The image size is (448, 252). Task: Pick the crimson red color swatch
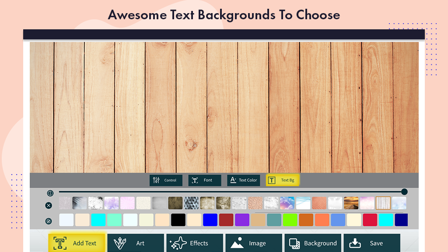(x=370, y=220)
